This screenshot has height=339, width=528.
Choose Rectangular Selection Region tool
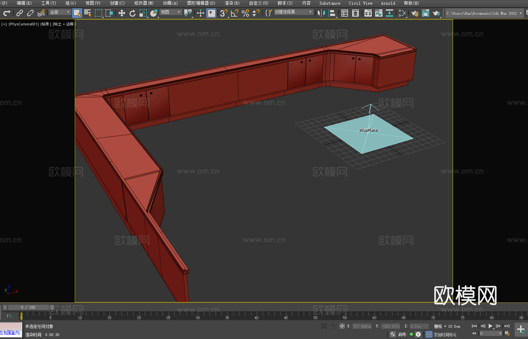point(98,13)
